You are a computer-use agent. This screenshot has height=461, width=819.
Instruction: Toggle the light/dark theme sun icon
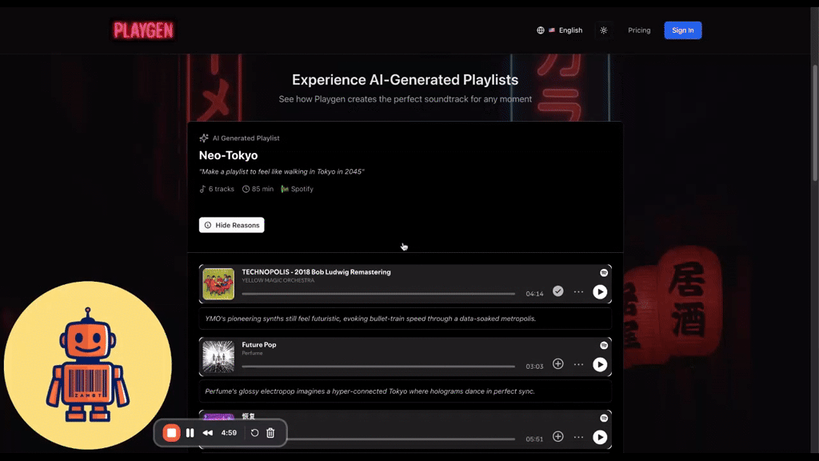tap(604, 30)
